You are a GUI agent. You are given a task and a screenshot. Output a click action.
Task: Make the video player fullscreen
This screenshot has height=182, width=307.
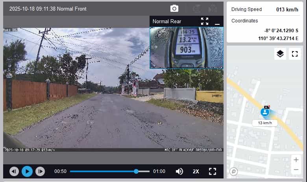tap(213, 171)
